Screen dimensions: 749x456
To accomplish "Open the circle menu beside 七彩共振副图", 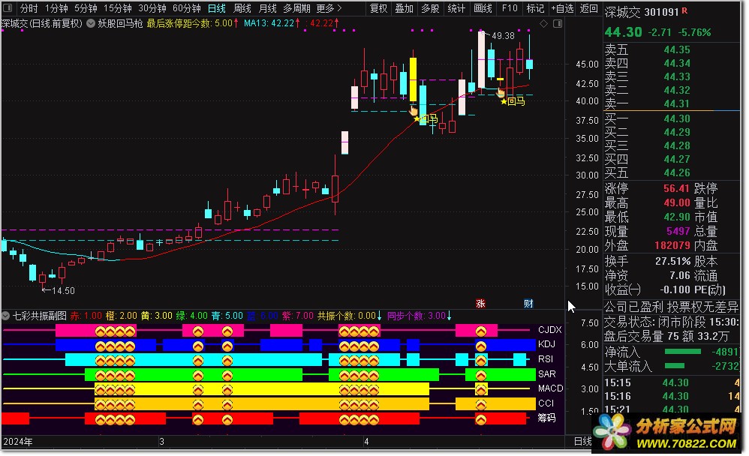I will click(6, 316).
